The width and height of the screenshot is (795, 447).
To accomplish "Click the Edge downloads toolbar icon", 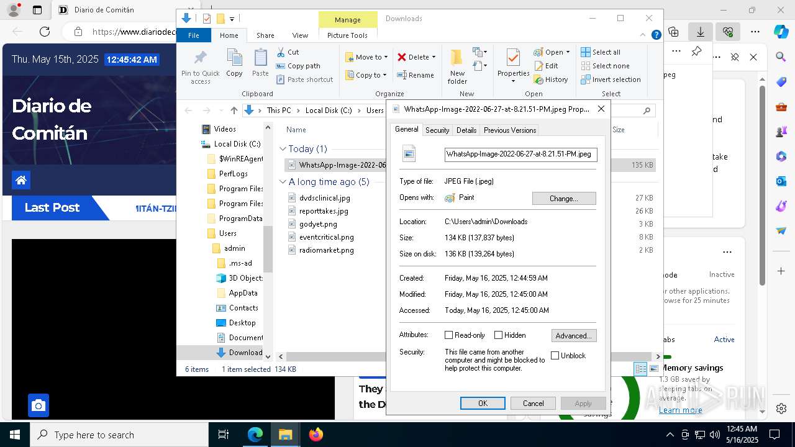I will [700, 32].
